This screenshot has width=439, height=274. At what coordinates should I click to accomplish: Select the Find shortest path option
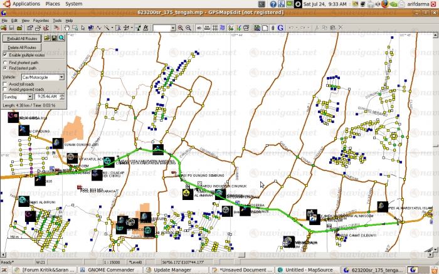tap(5, 63)
